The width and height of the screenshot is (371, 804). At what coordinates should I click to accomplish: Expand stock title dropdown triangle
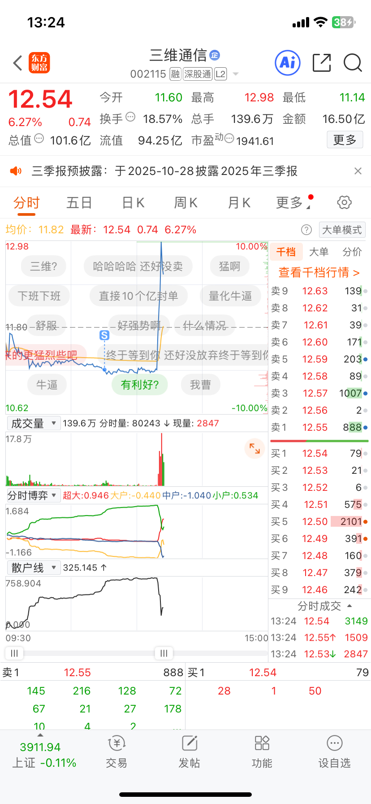pyautogui.click(x=236, y=74)
